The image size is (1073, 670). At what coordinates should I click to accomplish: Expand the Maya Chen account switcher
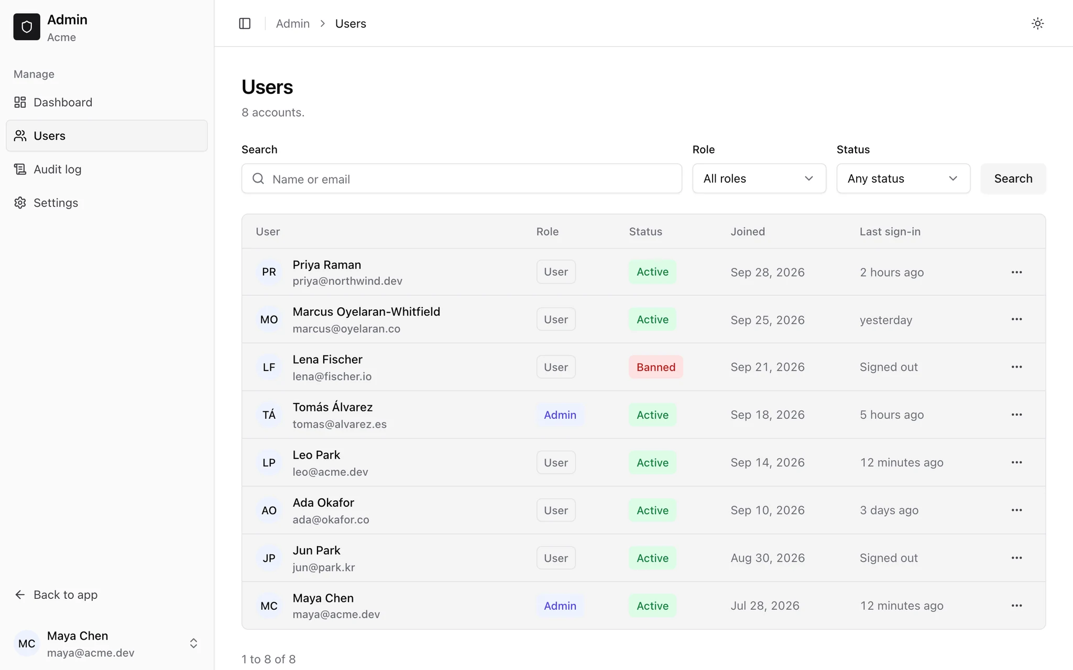pos(107,644)
